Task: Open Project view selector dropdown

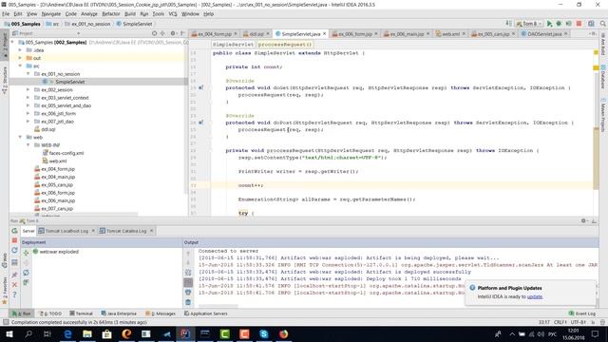Action: 78,33
